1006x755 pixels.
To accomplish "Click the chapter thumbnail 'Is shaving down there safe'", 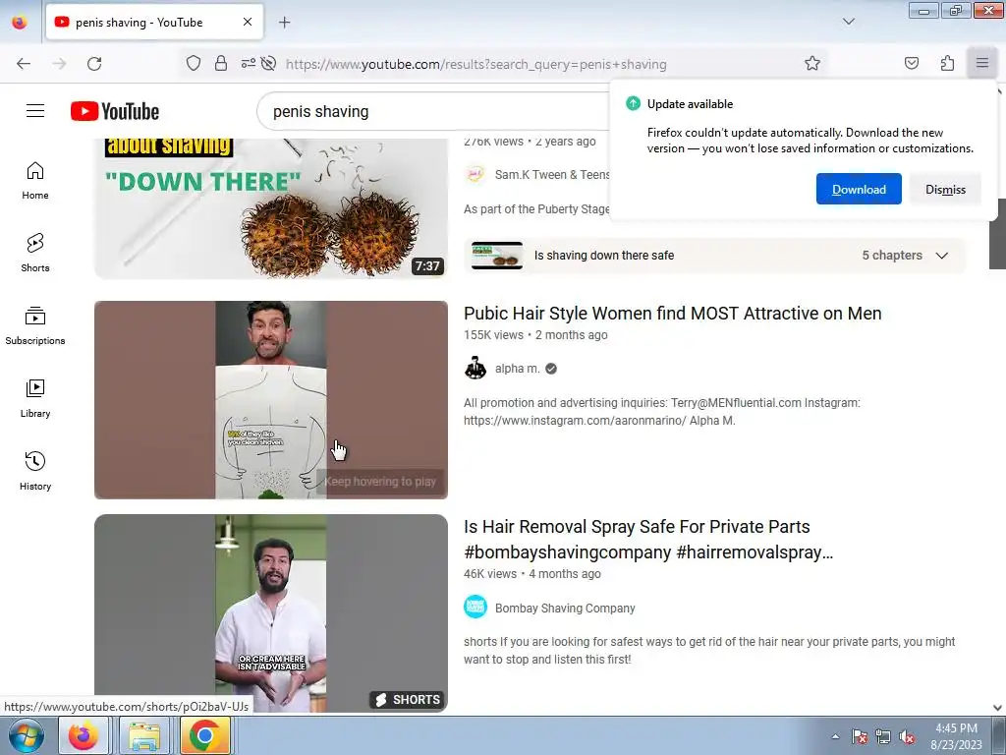I will pos(497,256).
